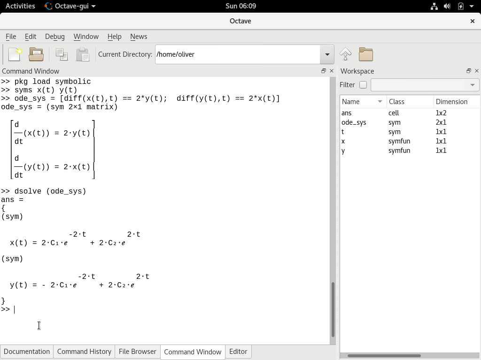Enable the Workspace Filter checkbox
The image size is (481, 360).
click(363, 85)
